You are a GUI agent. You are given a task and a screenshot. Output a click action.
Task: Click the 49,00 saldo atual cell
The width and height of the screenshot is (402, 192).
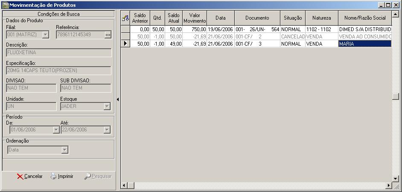point(174,44)
